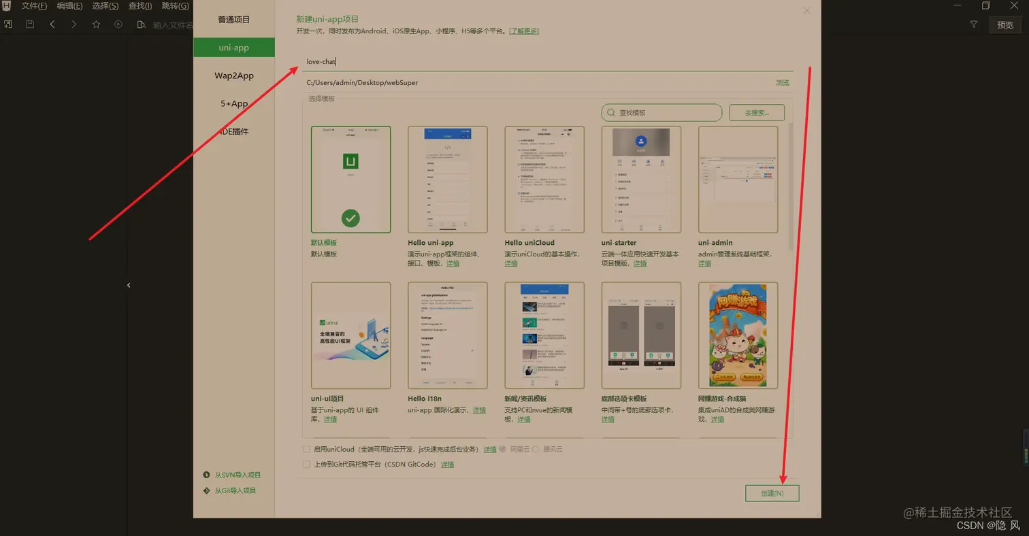Select the 新闻/资讯模板 template thumbnail
Viewport: 1029px width, 536px height.
coord(544,335)
